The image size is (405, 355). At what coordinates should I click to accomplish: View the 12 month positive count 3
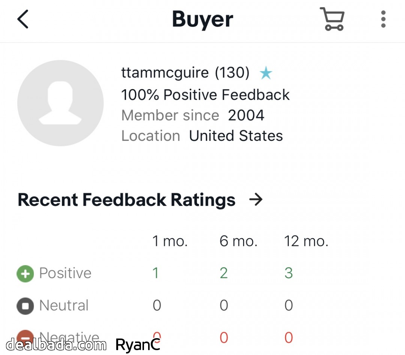(288, 273)
